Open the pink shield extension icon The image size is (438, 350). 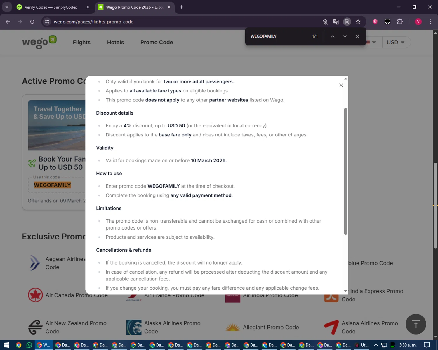[375, 22]
